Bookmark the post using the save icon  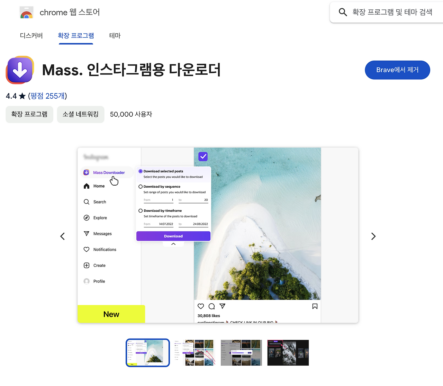pos(315,306)
